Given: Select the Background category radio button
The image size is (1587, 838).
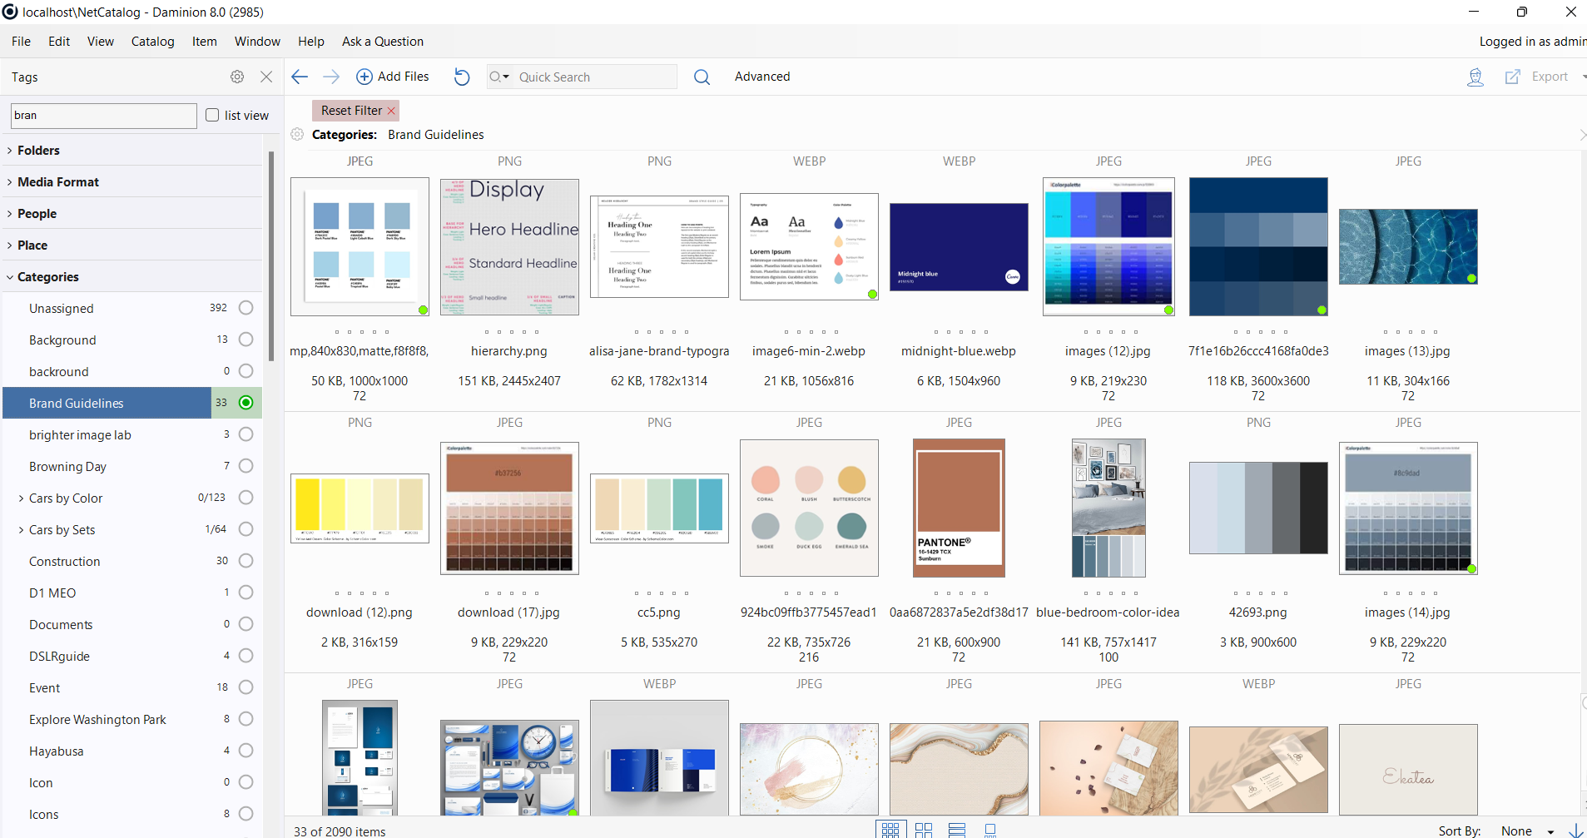Looking at the screenshot, I should [x=245, y=340].
